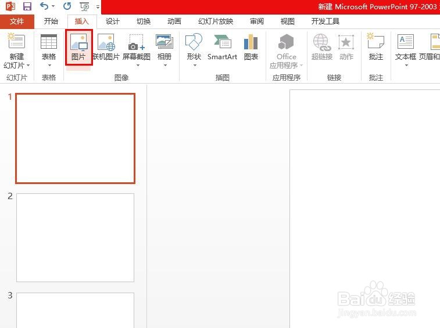Select the 开发工具 ribbon tab

click(x=325, y=21)
